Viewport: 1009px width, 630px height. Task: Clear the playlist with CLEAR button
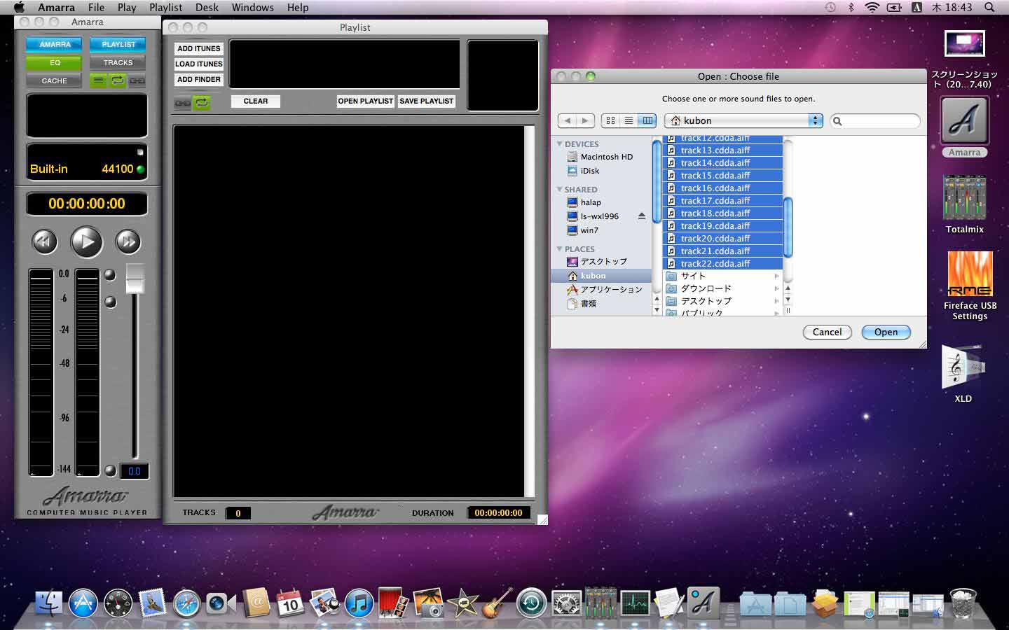click(256, 101)
